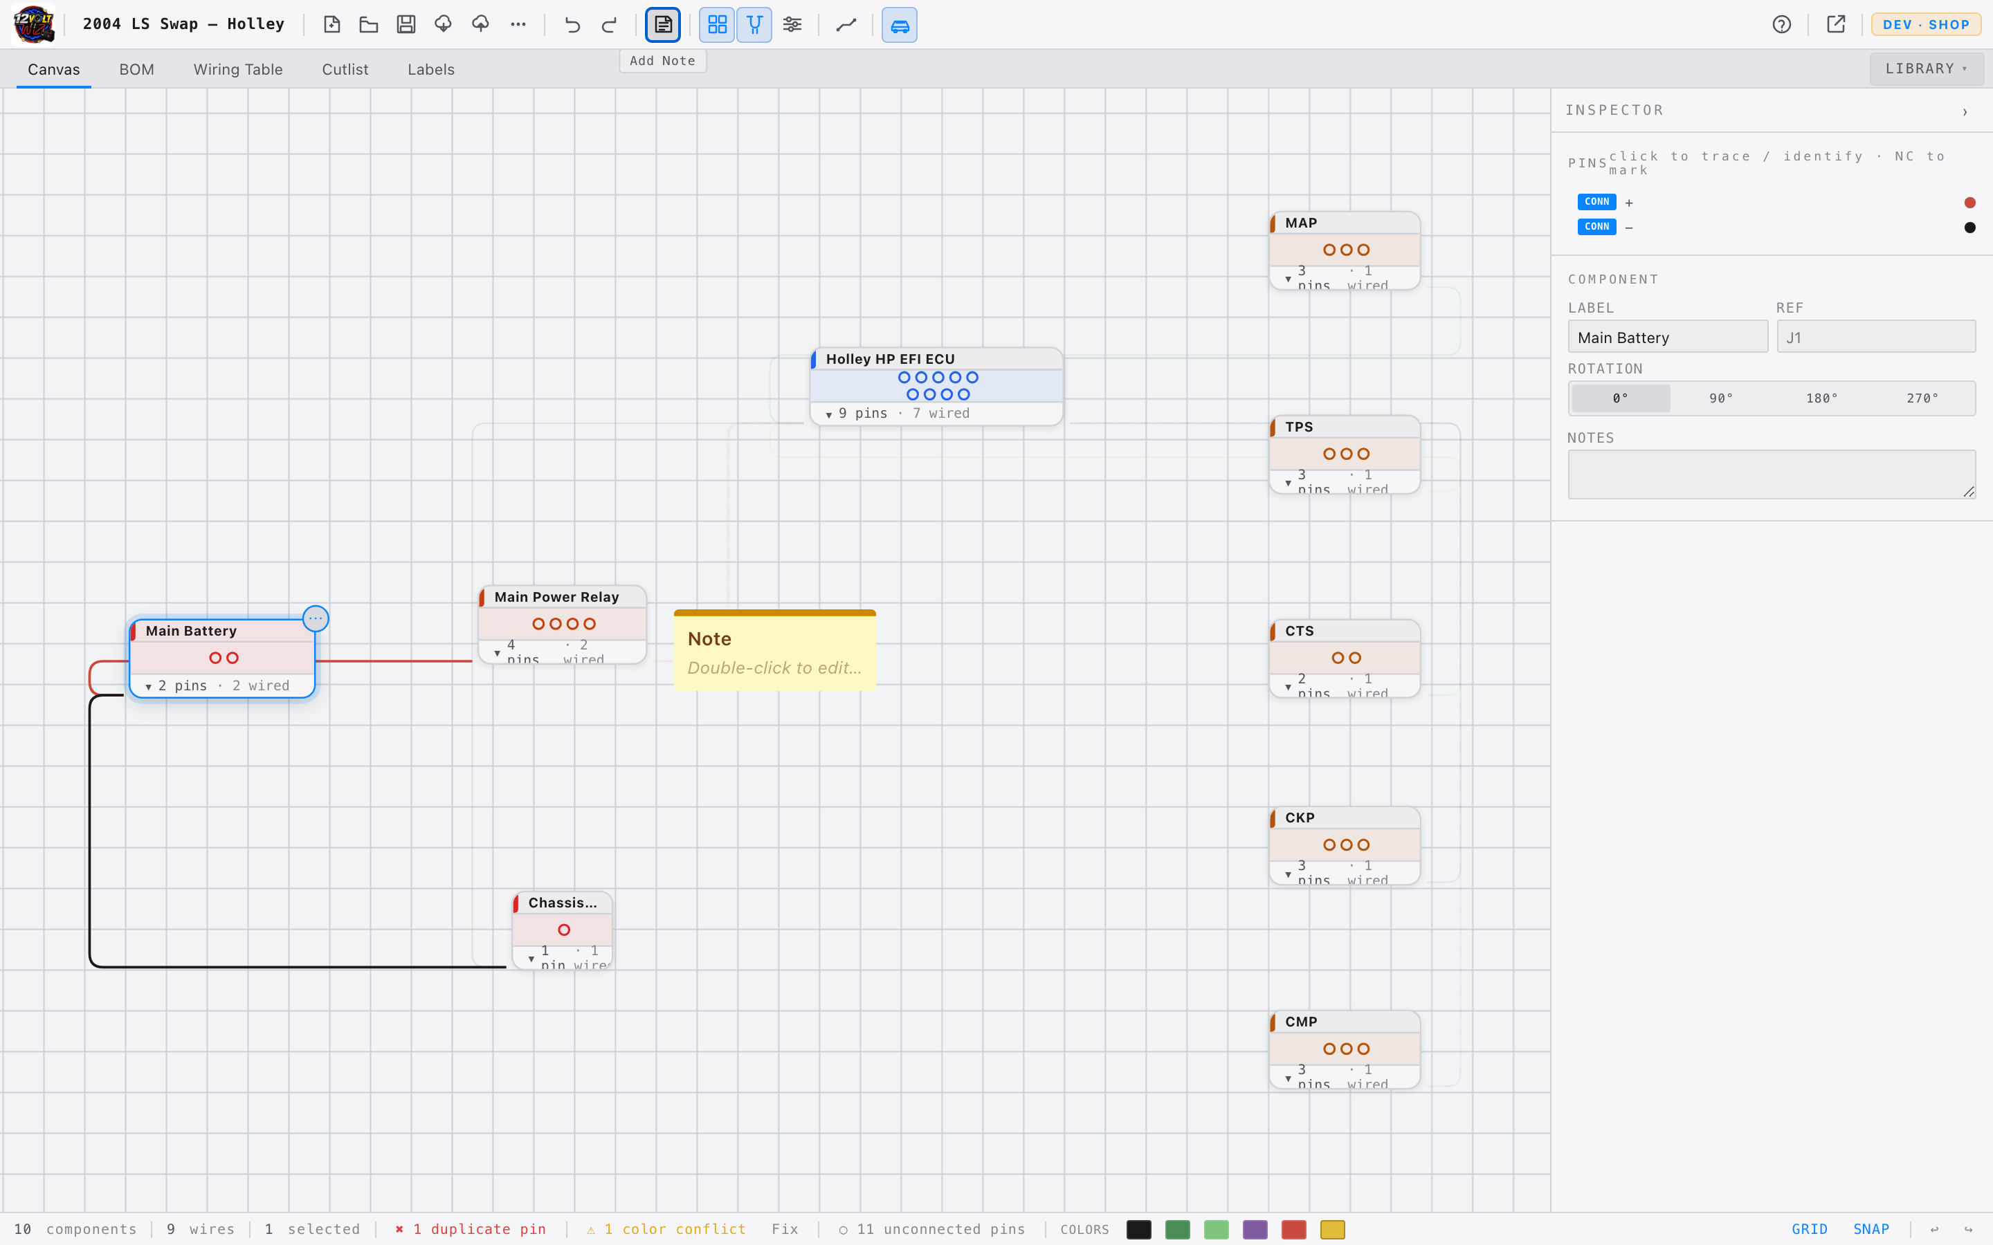1993x1245 pixels.
Task: Collapse the Inspector panel chevron
Action: (x=1965, y=111)
